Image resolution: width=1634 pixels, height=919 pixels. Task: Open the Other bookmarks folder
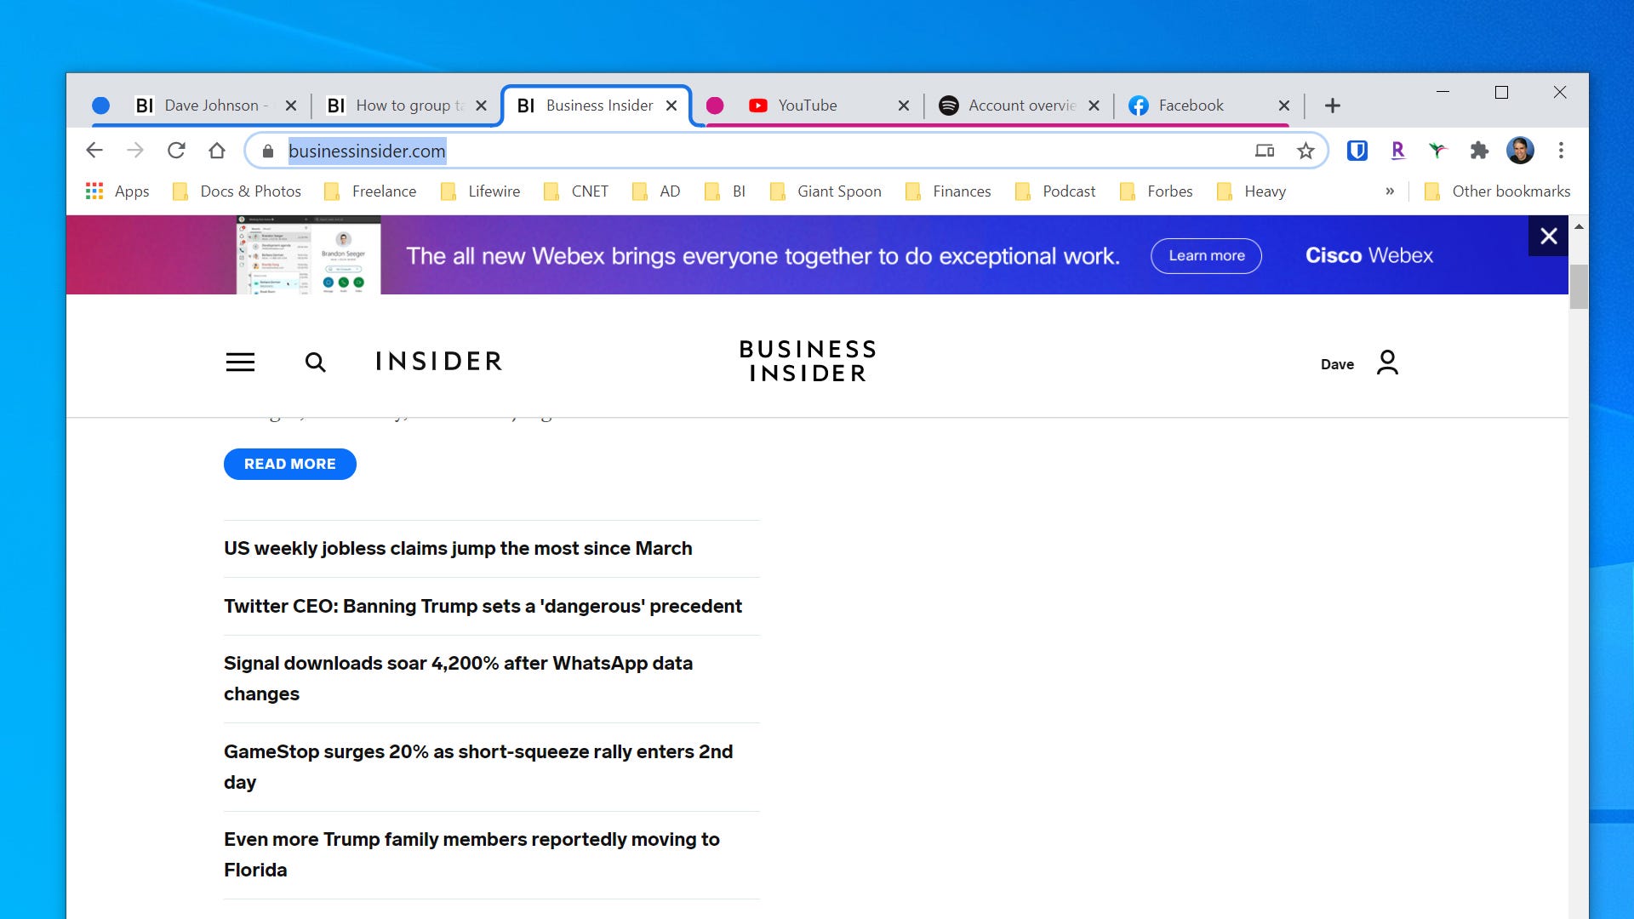(x=1497, y=191)
